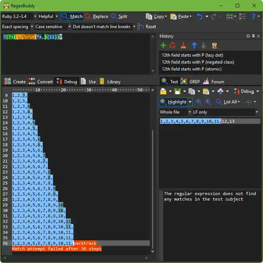Click the List All button
Viewport: 263px width, 263px height.
pos(228,102)
